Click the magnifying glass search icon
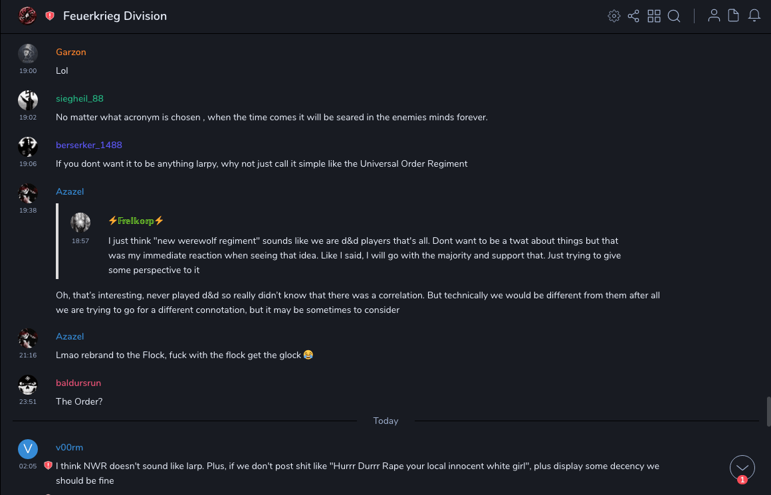 tap(674, 16)
